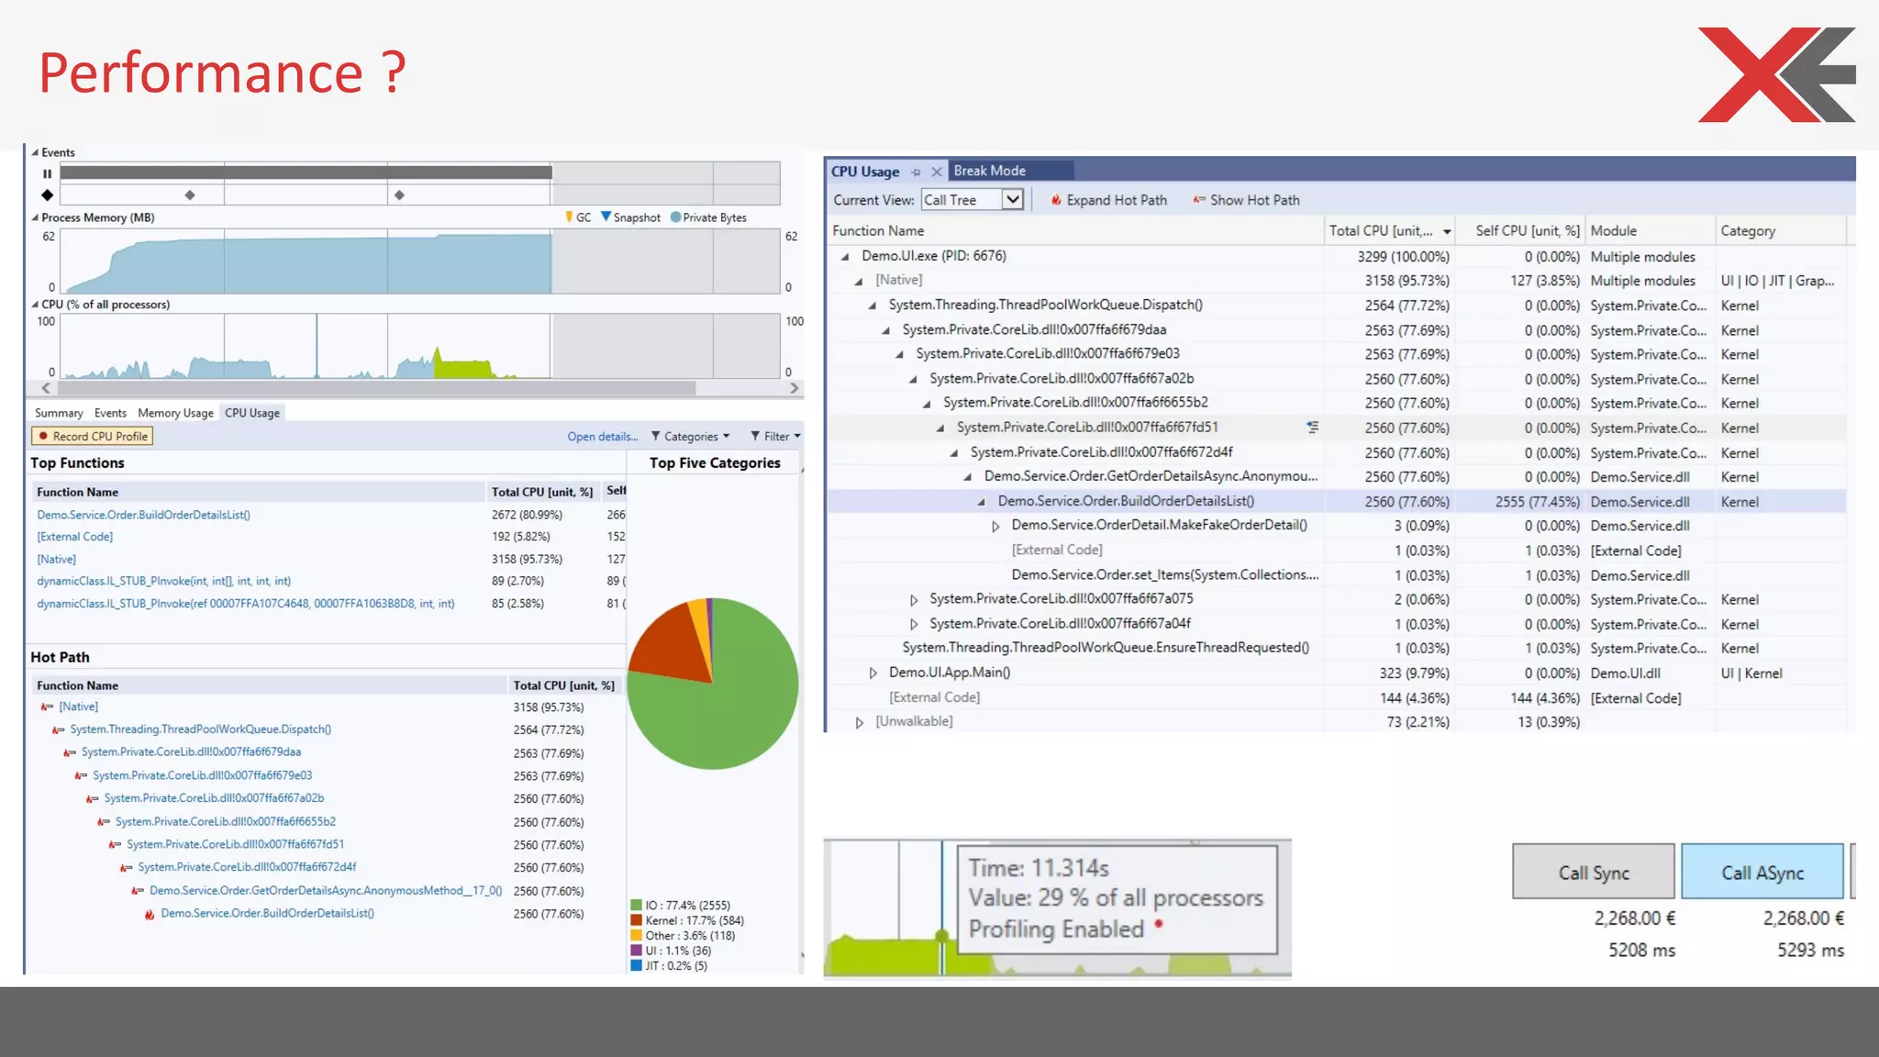Click the timeline horizontal scrollbar right arrow

point(795,388)
